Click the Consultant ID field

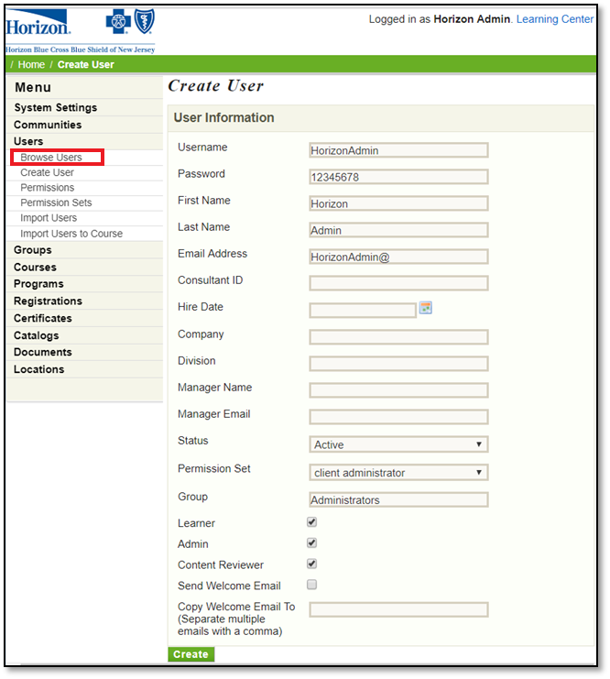(x=398, y=283)
